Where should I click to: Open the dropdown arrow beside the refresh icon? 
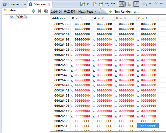[x=87, y=4]
